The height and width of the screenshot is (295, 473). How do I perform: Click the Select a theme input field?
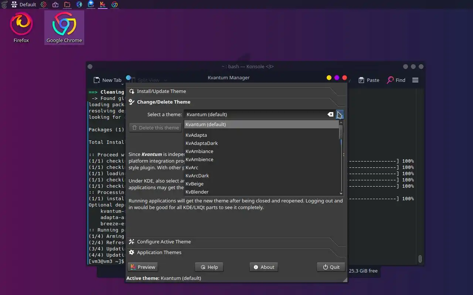point(256,114)
